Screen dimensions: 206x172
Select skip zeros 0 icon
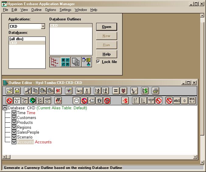(184, 101)
